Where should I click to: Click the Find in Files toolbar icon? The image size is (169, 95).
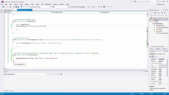tap(88, 7)
